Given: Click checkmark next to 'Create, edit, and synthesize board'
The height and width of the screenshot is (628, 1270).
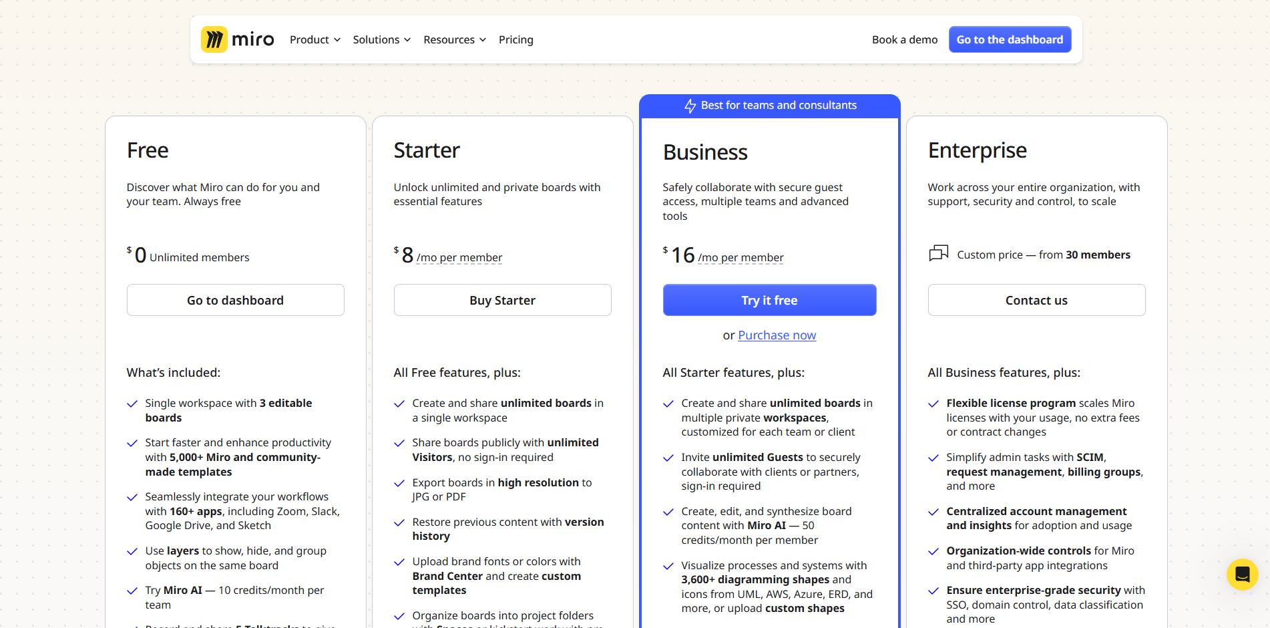Looking at the screenshot, I should (x=668, y=512).
